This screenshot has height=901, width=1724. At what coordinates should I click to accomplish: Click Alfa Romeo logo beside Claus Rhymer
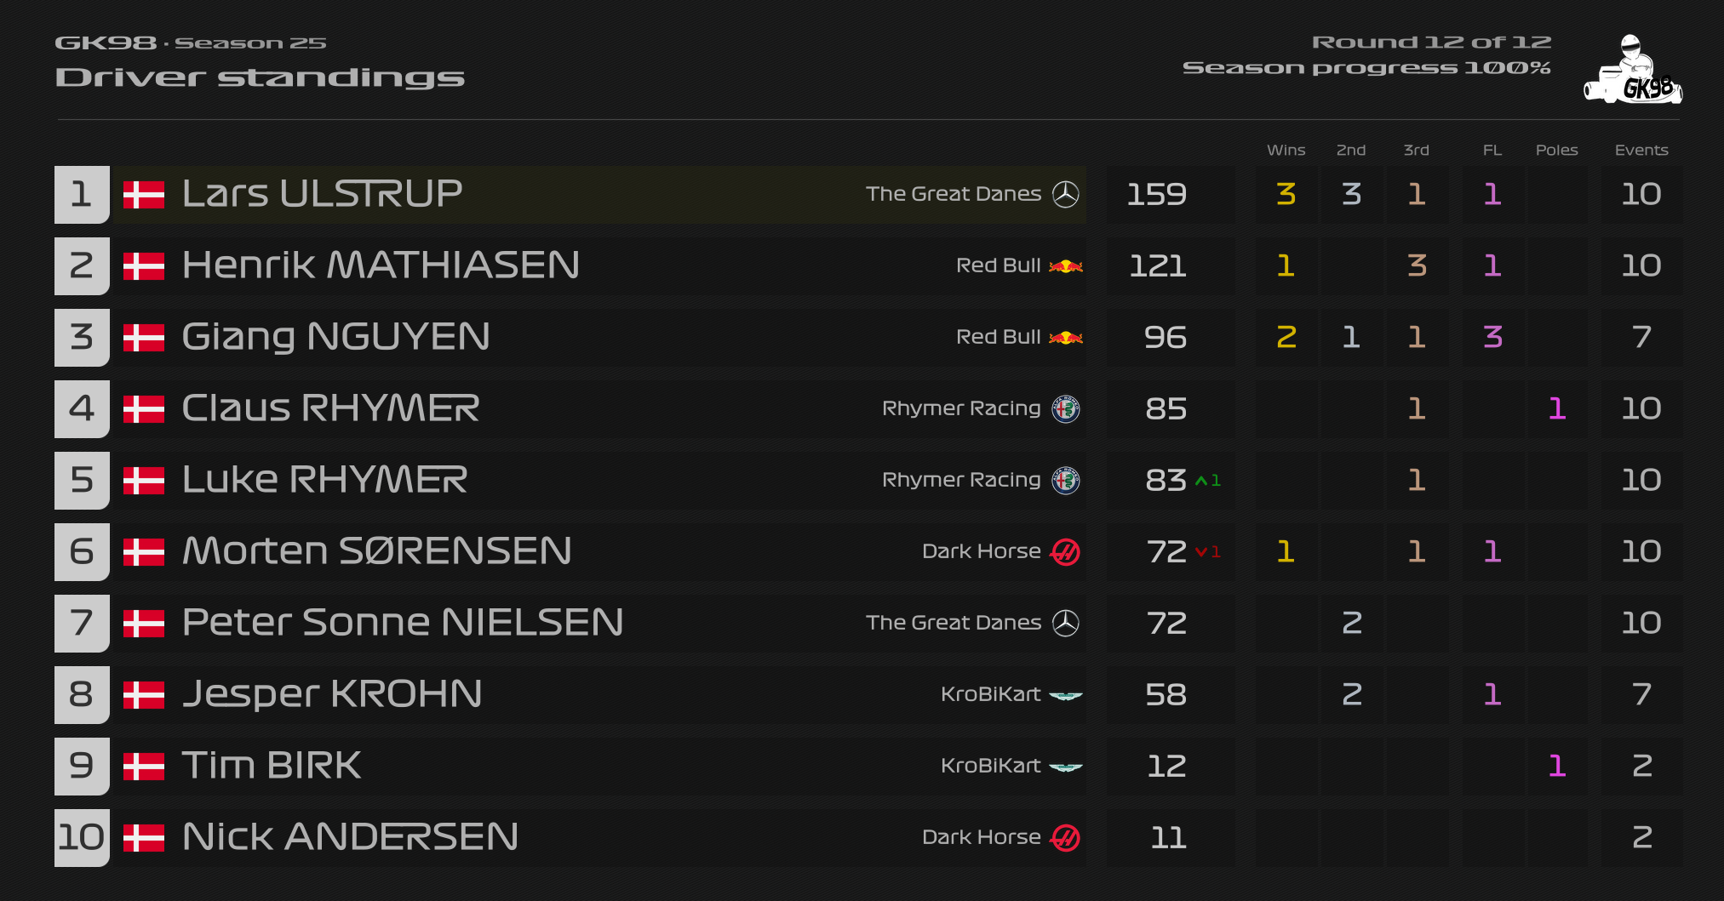(x=1066, y=408)
